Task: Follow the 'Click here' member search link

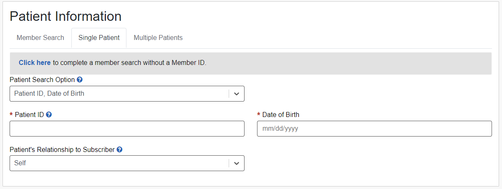Action: [x=35, y=63]
